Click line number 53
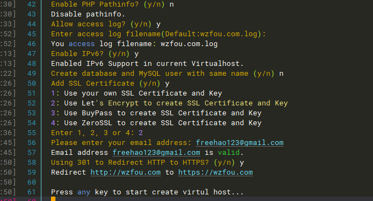373x201 pixels. (x=32, y=113)
